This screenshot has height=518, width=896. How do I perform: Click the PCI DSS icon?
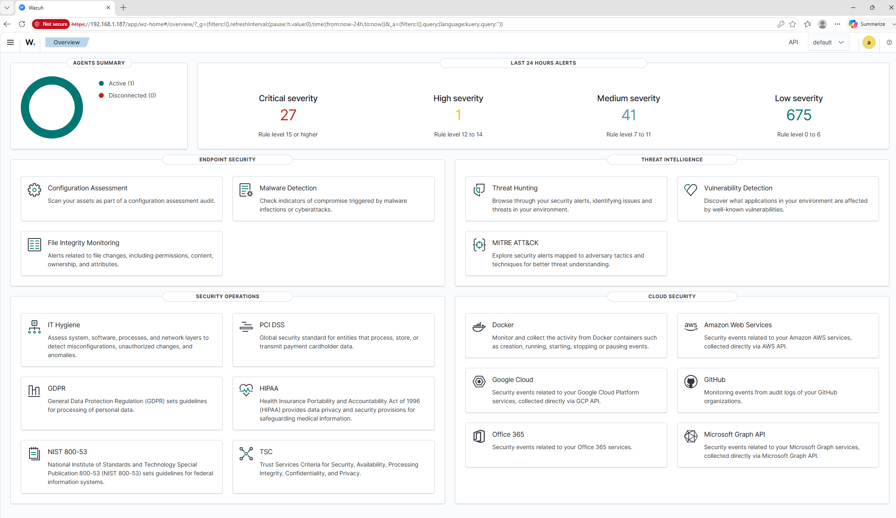pyautogui.click(x=246, y=327)
